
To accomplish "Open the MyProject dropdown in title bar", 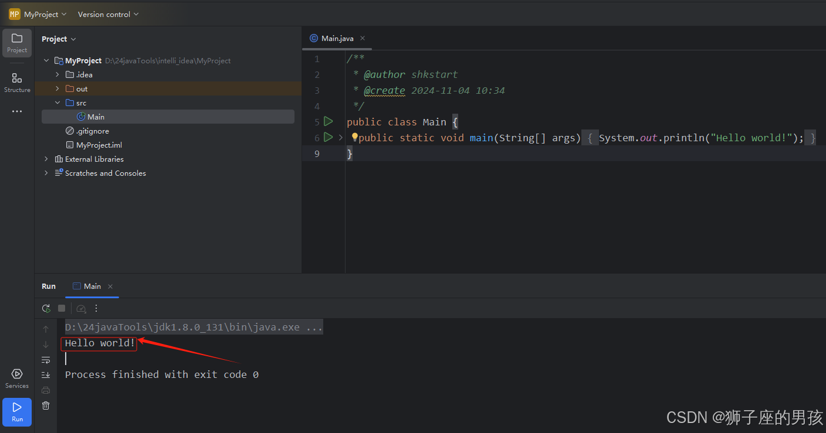I will 45,14.
